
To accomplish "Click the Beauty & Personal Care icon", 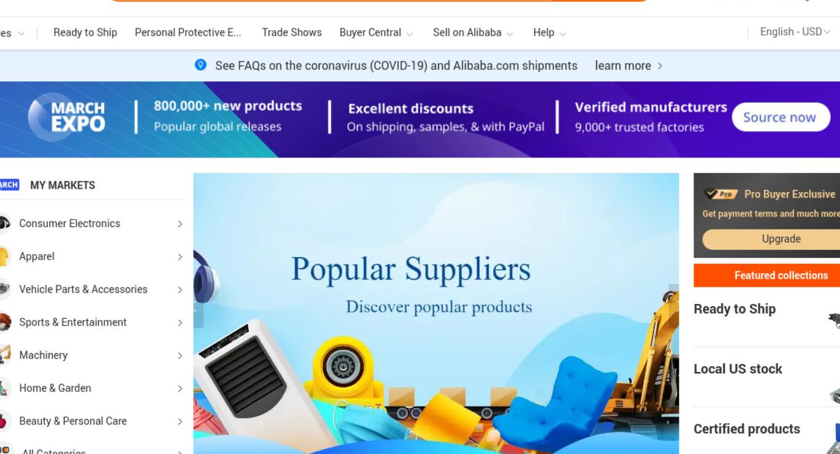I will click(4, 421).
